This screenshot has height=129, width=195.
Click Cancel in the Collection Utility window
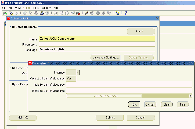tap(141, 118)
